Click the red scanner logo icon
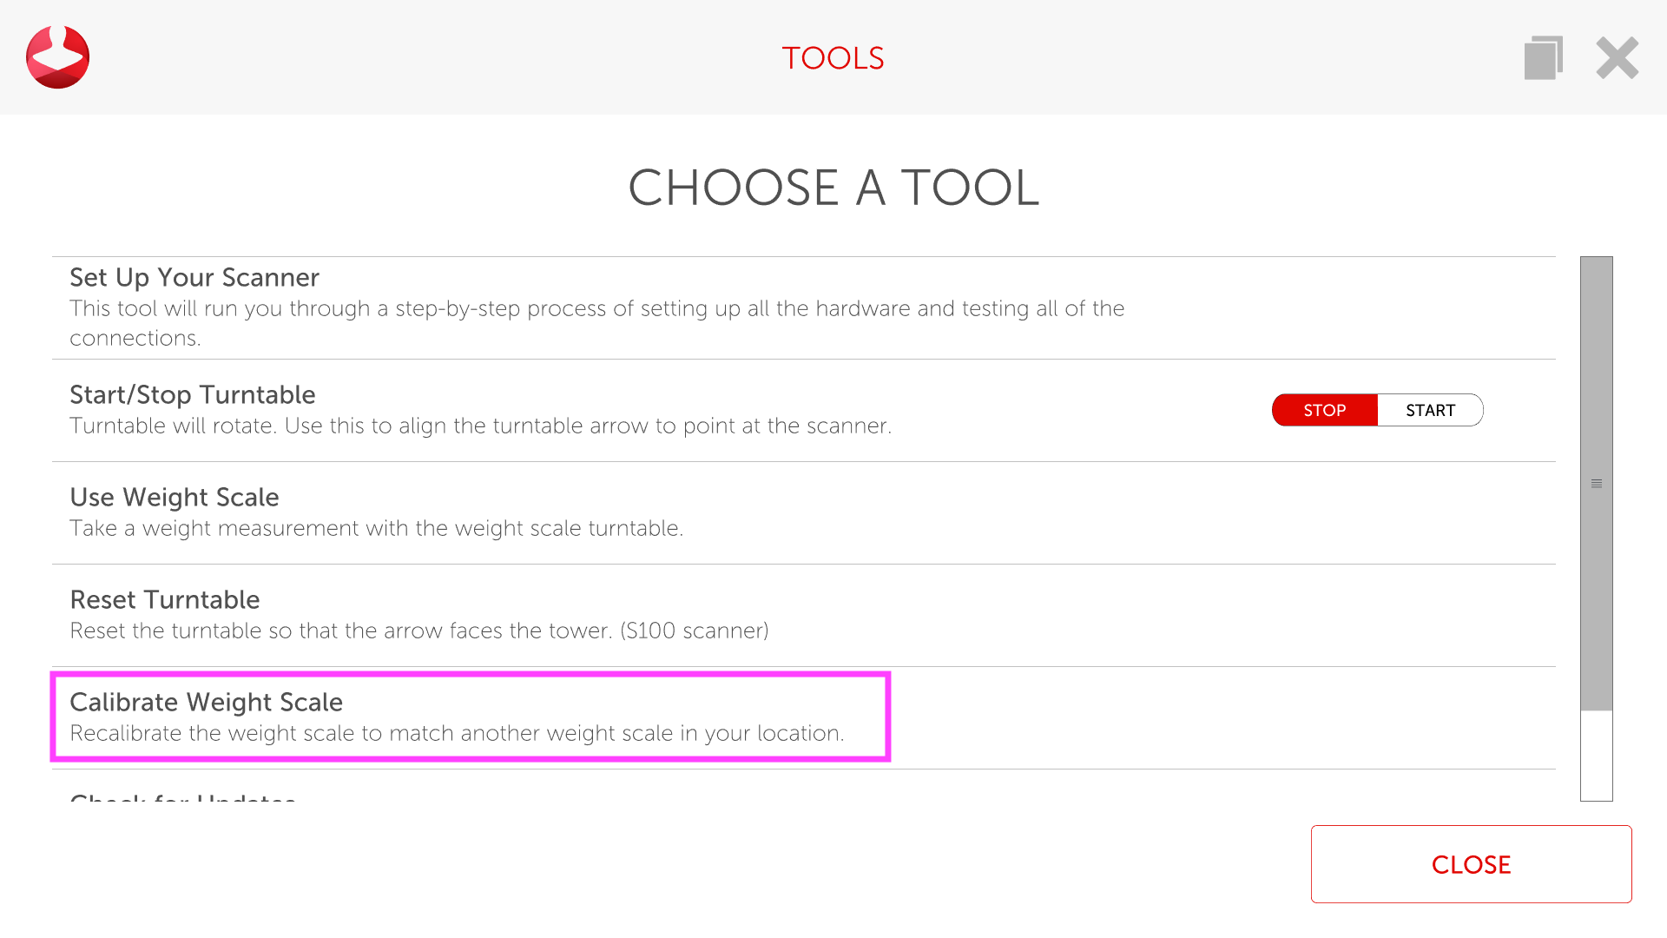This screenshot has width=1667, height=938. pyautogui.click(x=58, y=57)
